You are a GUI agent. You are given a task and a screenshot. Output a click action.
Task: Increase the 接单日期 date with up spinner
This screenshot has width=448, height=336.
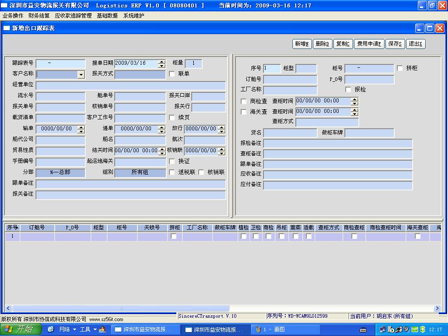click(162, 61)
